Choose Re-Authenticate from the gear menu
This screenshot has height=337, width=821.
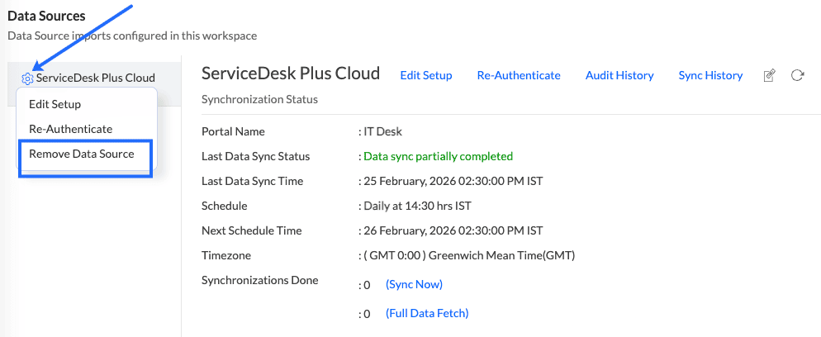pyautogui.click(x=71, y=129)
